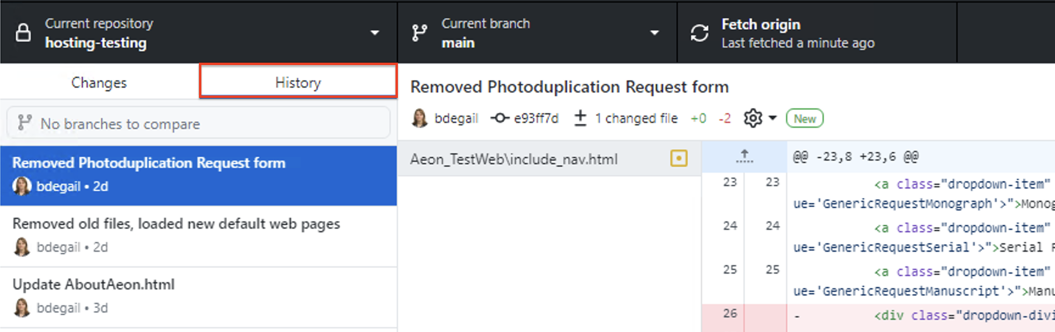The height and width of the screenshot is (332, 1055).
Task: Click the Fetch origin sync icon
Action: coord(700,33)
